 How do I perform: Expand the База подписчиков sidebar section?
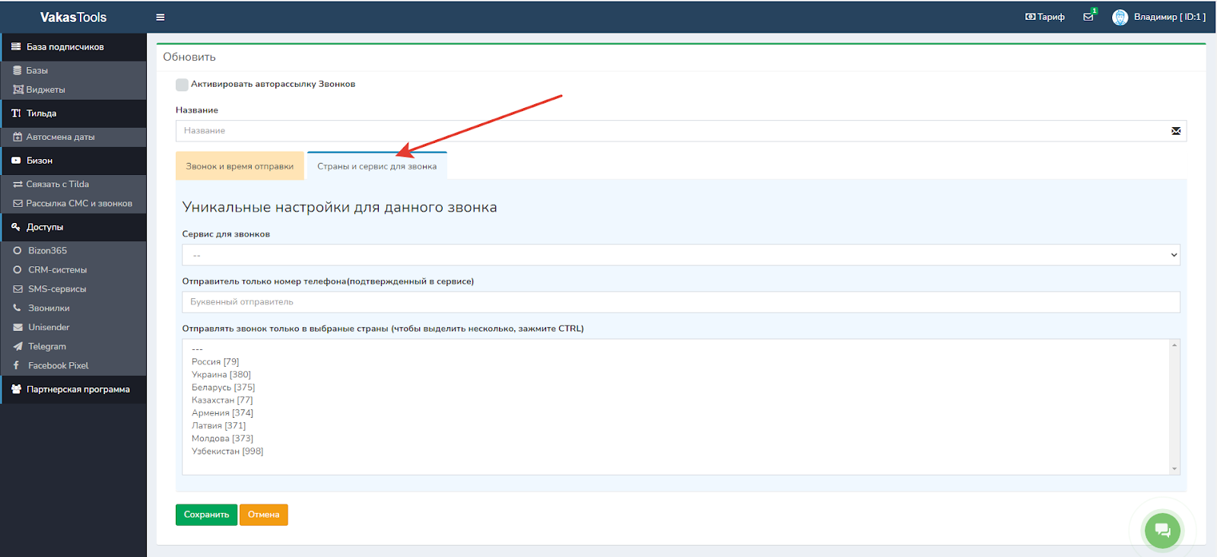tap(65, 47)
